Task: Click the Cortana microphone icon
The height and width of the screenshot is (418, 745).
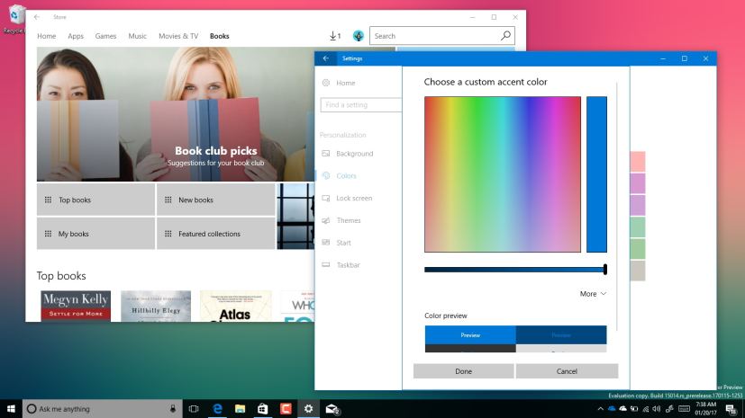Action: click(x=172, y=408)
